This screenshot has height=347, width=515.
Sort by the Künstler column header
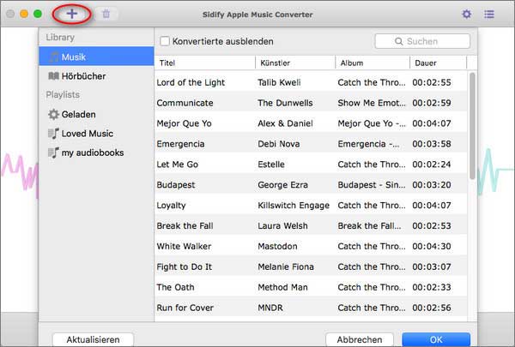point(295,63)
